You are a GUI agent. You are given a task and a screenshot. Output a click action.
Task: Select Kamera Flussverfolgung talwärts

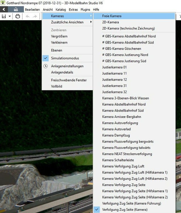point(134,148)
